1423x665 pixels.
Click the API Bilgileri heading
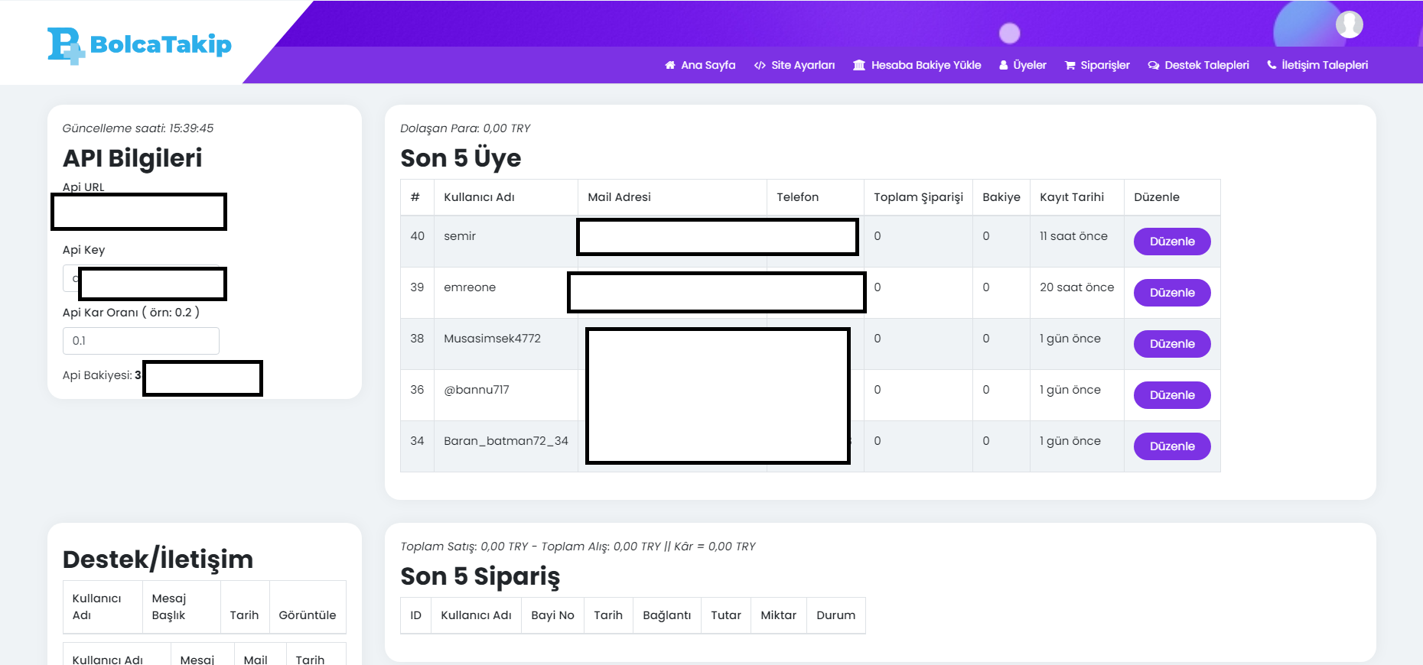(x=132, y=158)
